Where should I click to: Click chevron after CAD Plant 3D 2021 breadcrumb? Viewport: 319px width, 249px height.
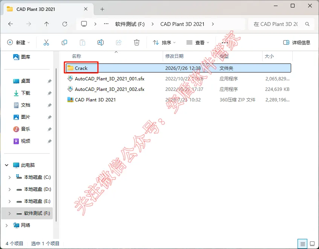pyautogui.click(x=213, y=24)
